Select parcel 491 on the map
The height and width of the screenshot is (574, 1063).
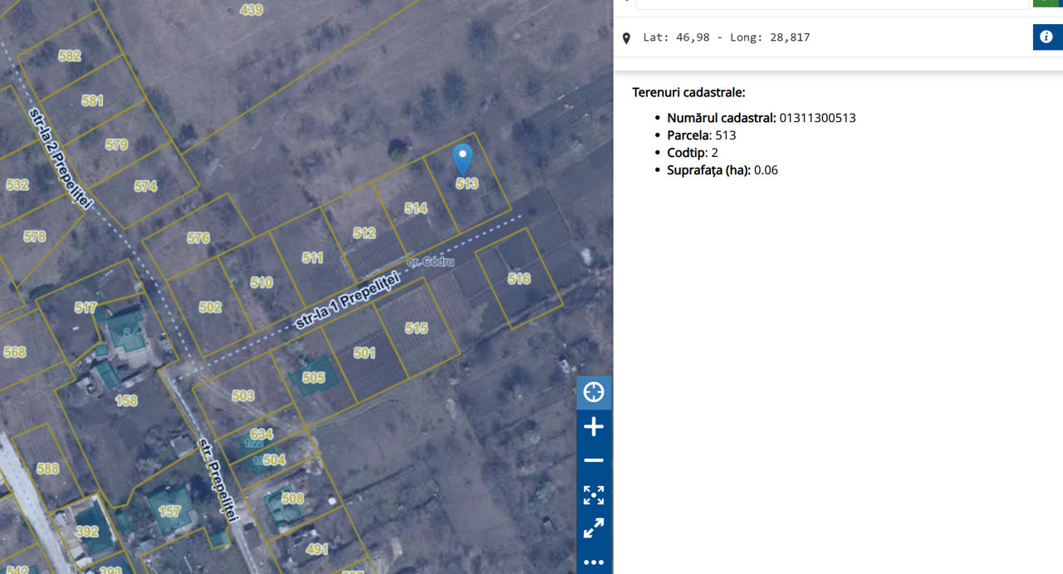317,549
